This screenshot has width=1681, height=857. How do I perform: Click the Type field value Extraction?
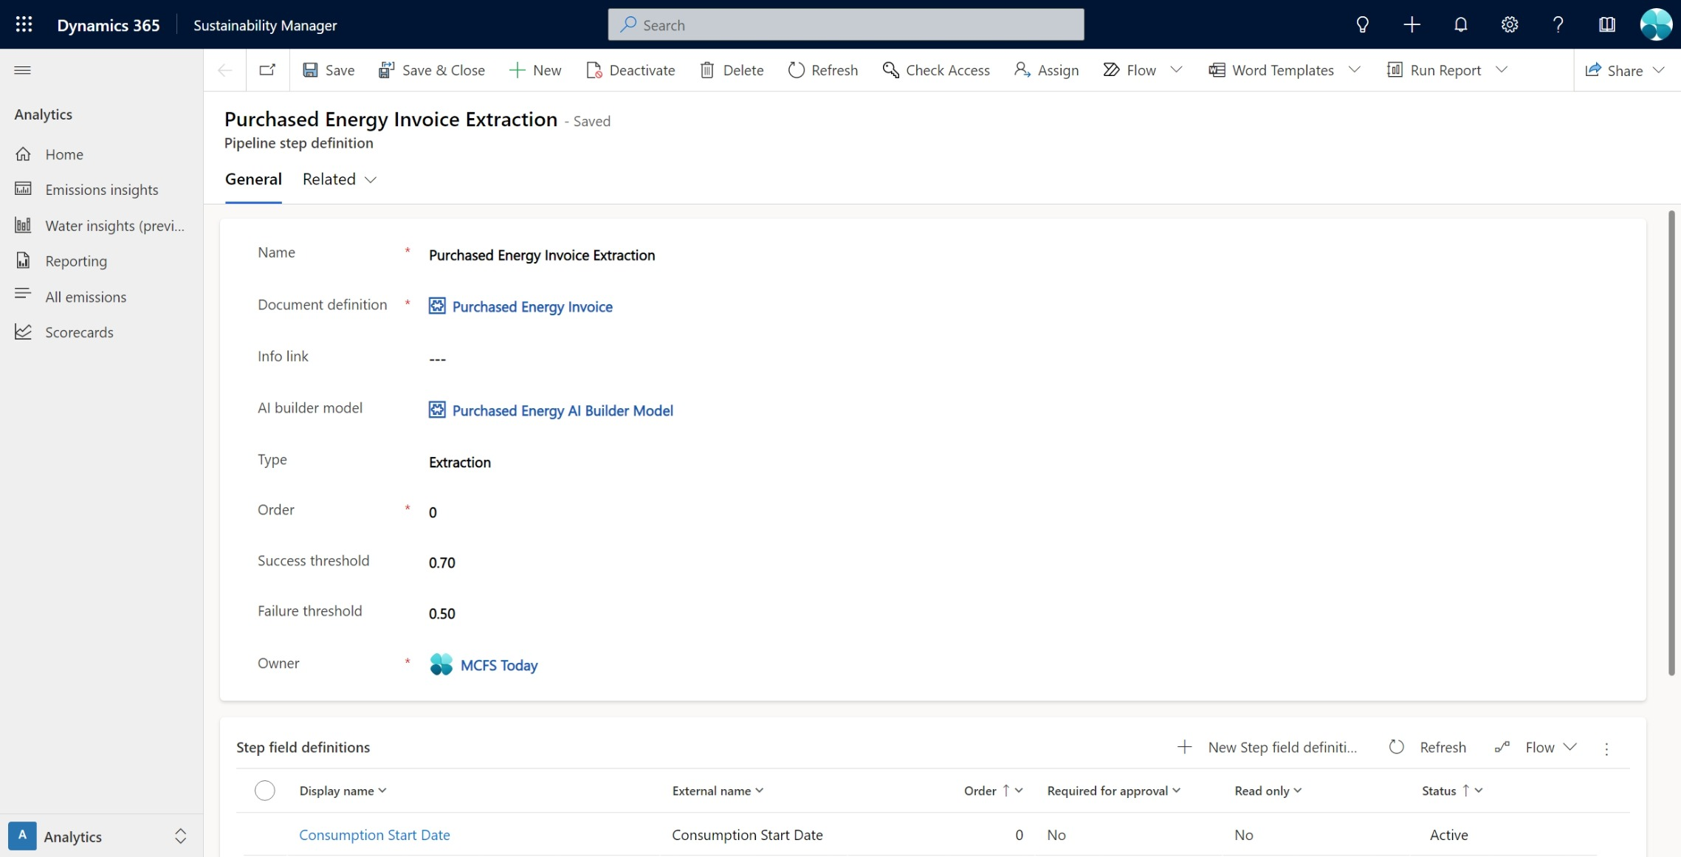tap(460, 462)
